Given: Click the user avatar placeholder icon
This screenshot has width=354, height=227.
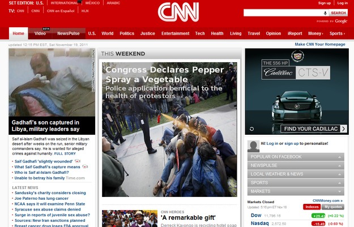Looking at the screenshot, I should click(253, 146).
